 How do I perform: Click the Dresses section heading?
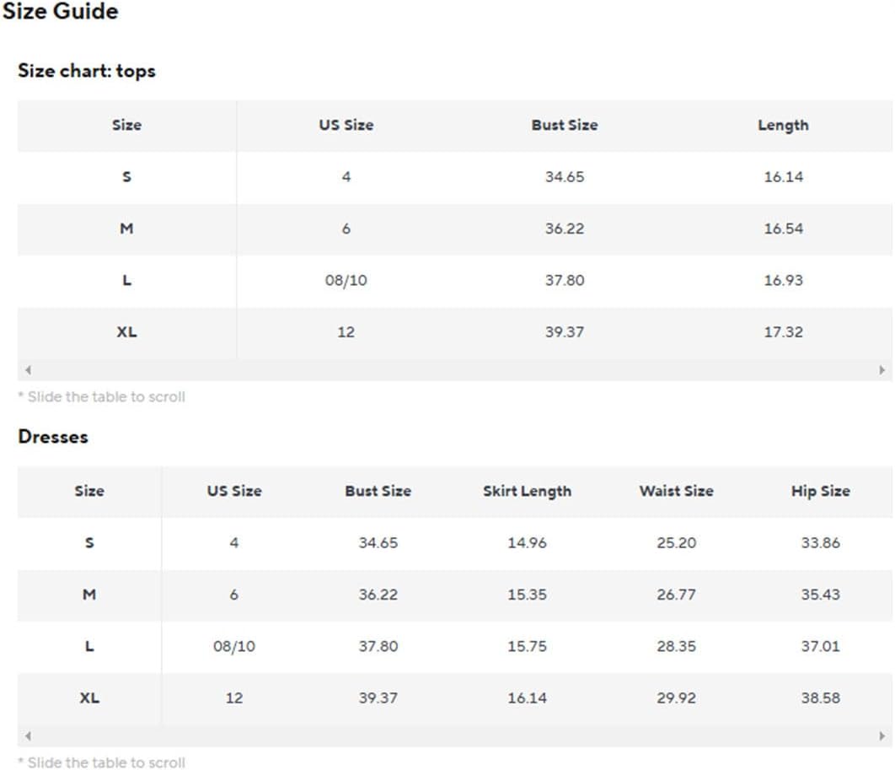[53, 436]
